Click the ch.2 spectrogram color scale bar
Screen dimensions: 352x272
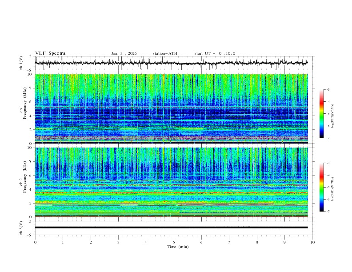tap(322, 187)
